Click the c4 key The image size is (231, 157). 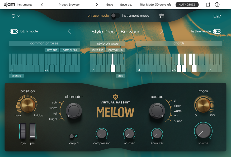pyautogui.click(x=138, y=69)
